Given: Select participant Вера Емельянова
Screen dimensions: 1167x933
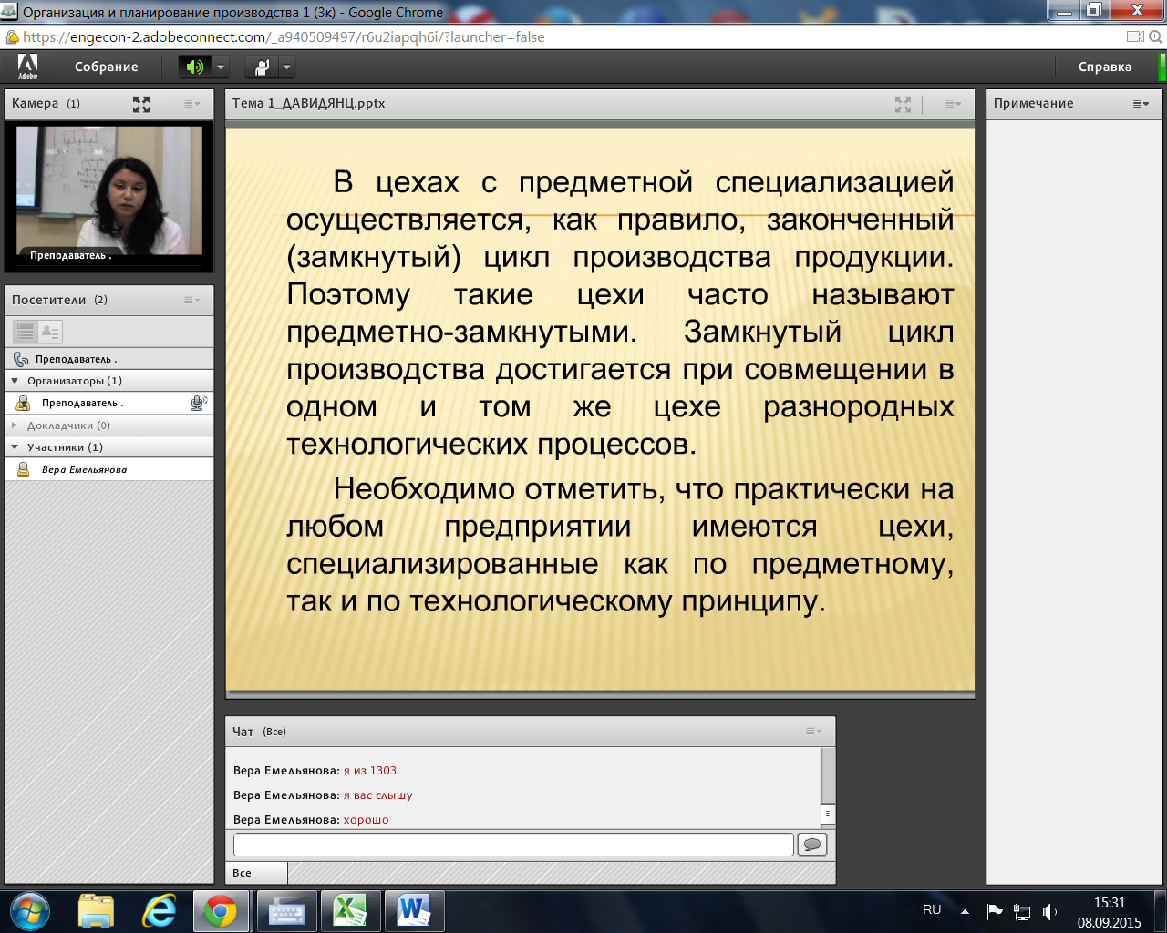Looking at the screenshot, I should [109, 470].
